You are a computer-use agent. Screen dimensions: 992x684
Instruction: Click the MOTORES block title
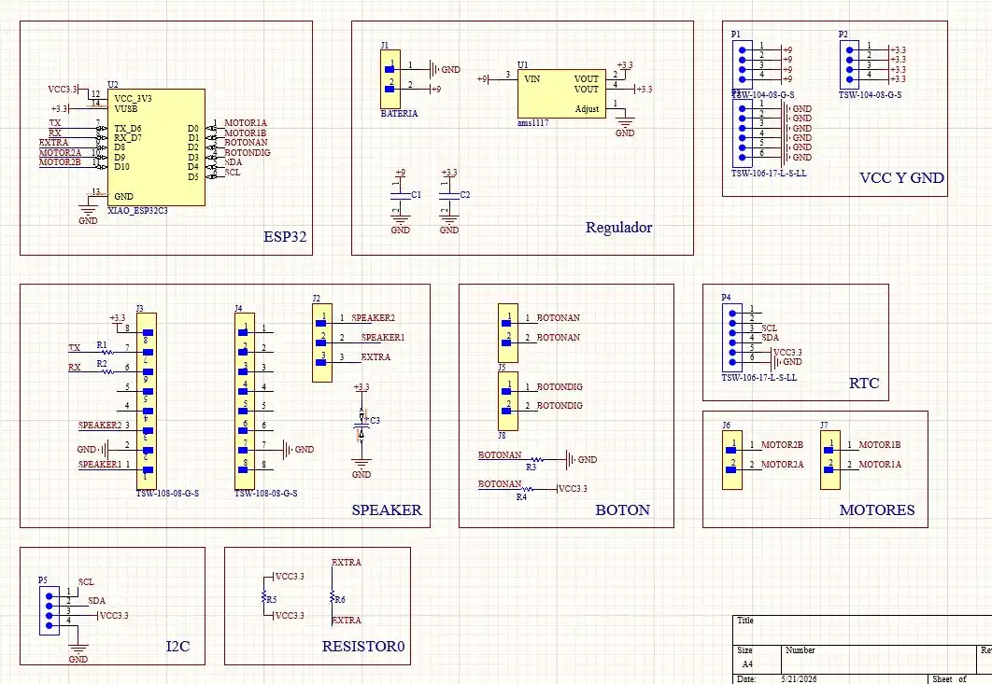tap(877, 510)
